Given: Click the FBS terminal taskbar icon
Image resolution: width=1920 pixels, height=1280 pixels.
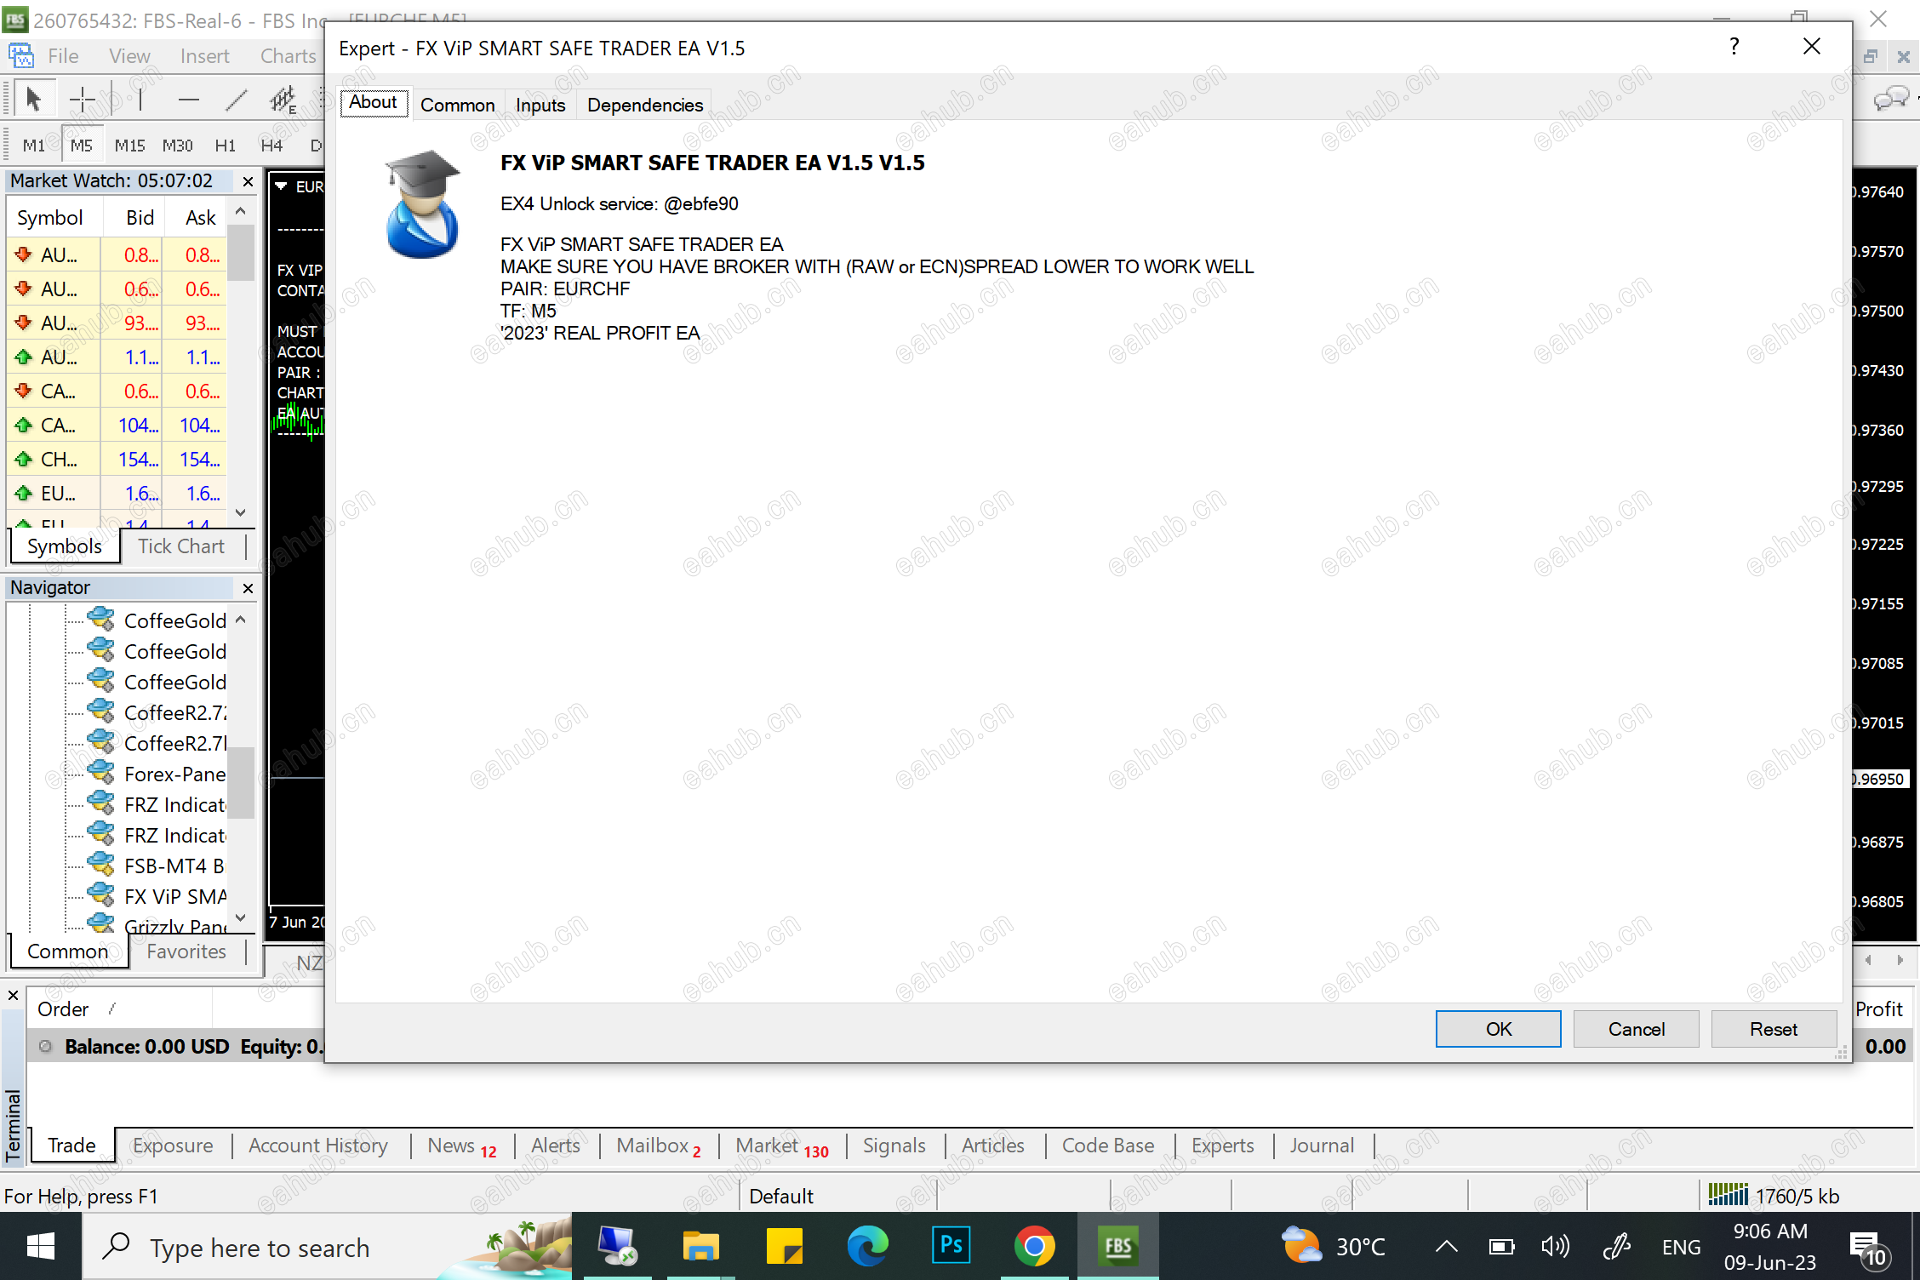Looking at the screenshot, I should [1117, 1247].
